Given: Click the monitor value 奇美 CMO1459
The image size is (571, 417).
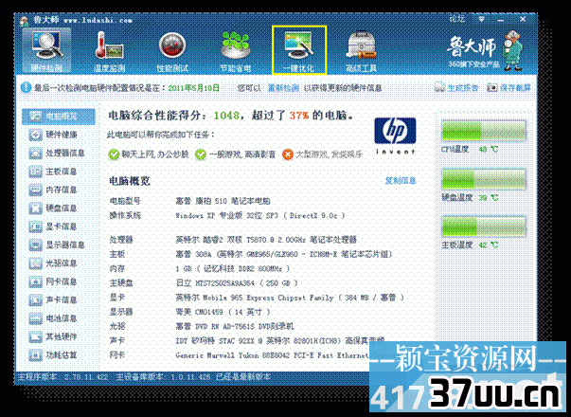Looking at the screenshot, I should coord(223,312).
